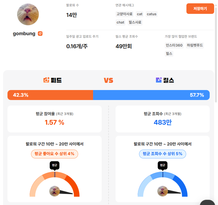Click the gombung profile picture

pyautogui.click(x=28, y=14)
